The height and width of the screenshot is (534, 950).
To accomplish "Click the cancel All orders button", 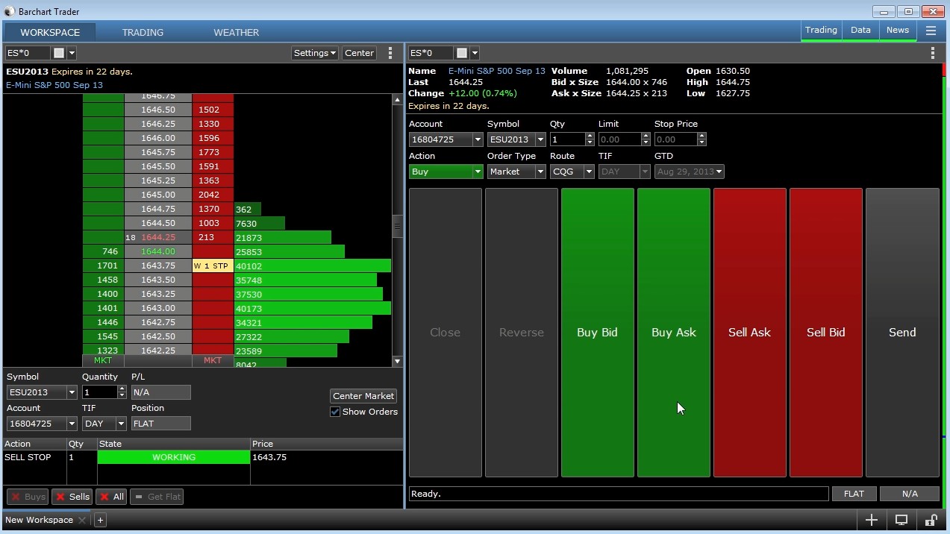I will click(111, 497).
